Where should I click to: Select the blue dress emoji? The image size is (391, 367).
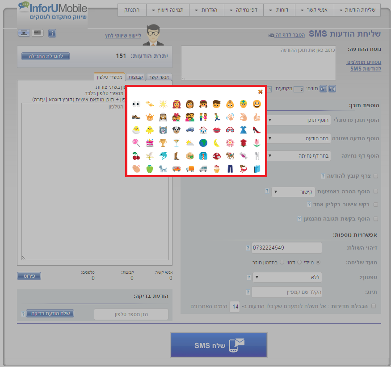pos(244,130)
